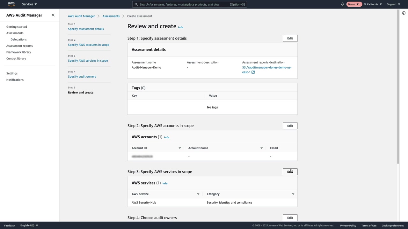The height and width of the screenshot is (229, 408).
Task: Click the AWS logo icon
Action: (x=11, y=4)
